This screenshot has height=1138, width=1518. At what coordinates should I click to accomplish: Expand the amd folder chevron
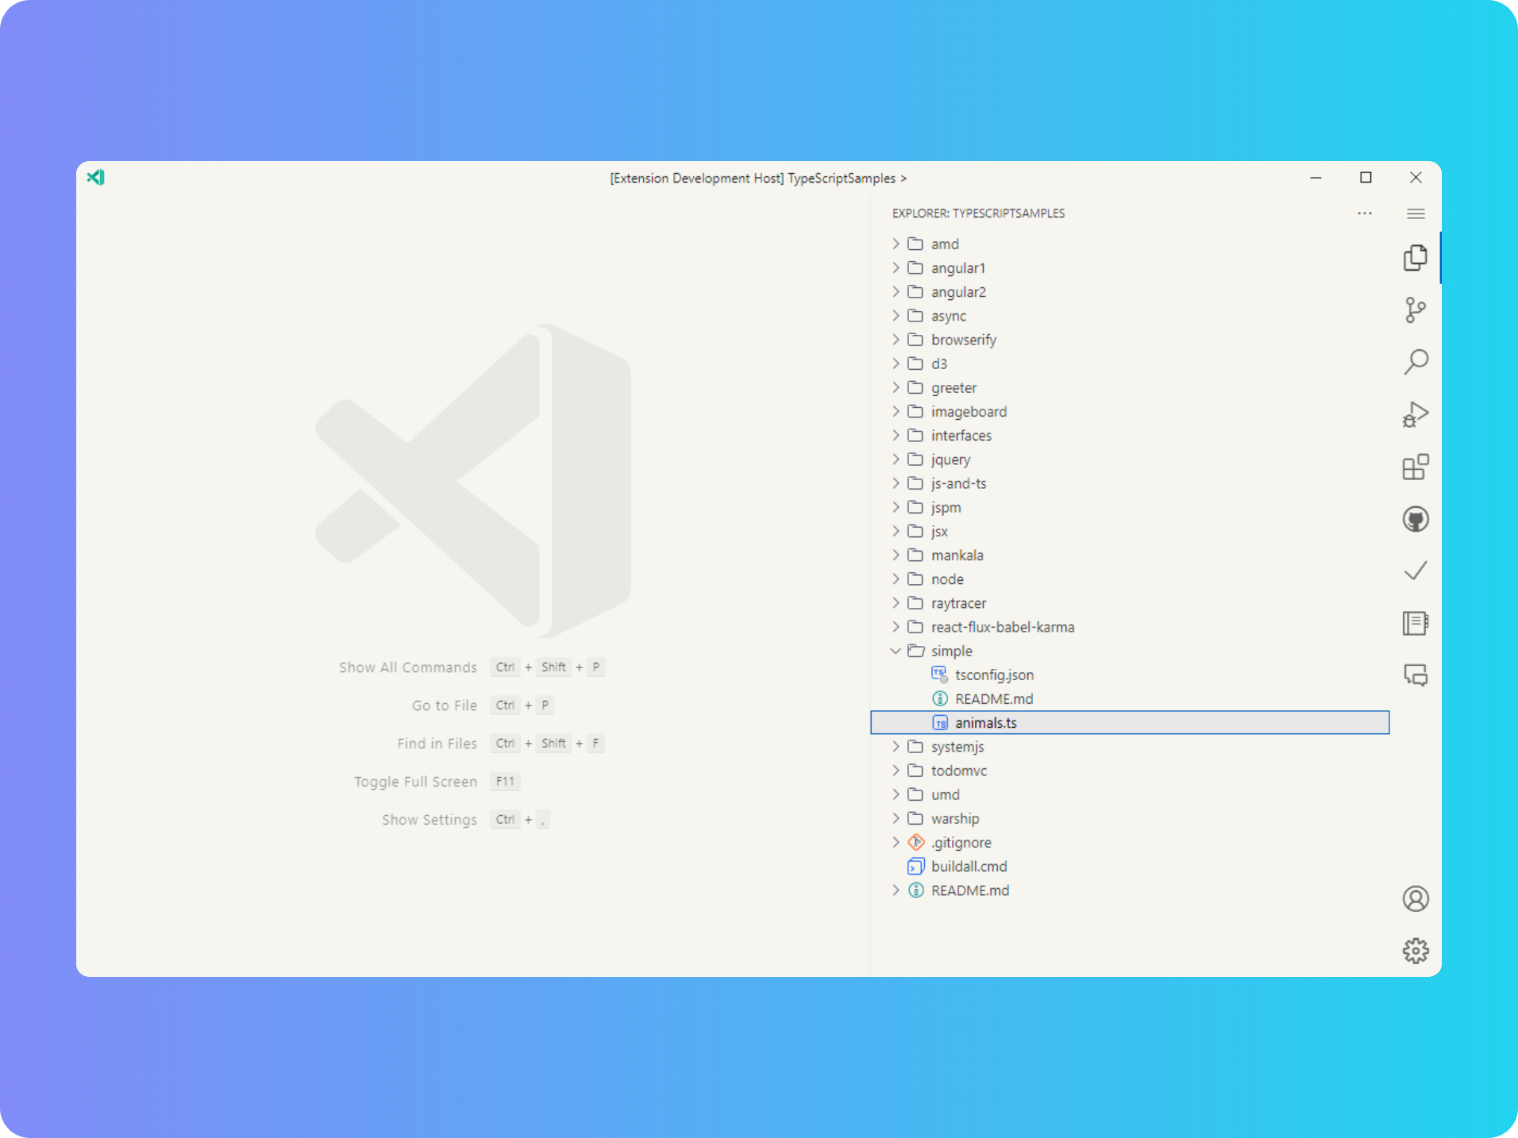[x=896, y=244]
